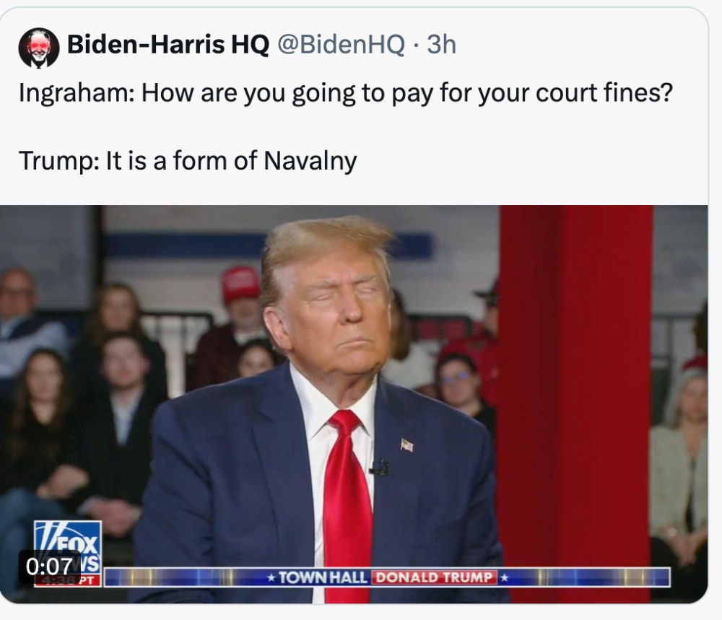Play the Trump town hall video
Screen dimensions: 722x620
354,403
